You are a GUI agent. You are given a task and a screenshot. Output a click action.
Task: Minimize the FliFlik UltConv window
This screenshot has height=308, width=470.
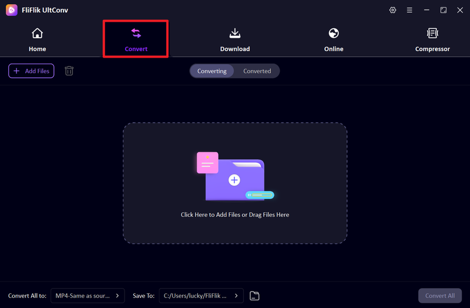(427, 10)
